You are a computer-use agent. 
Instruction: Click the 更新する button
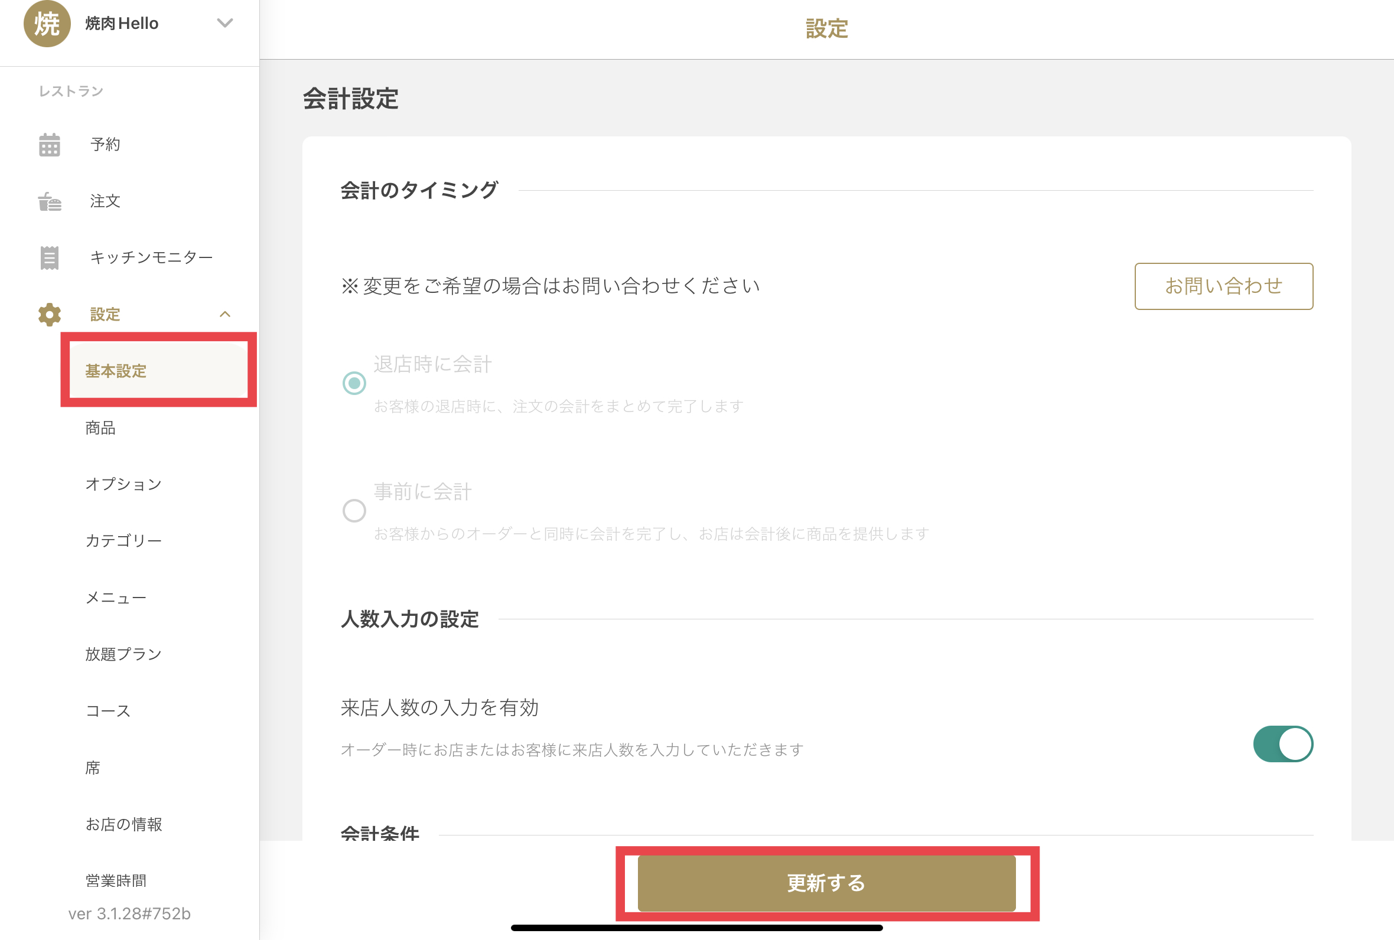(x=826, y=883)
